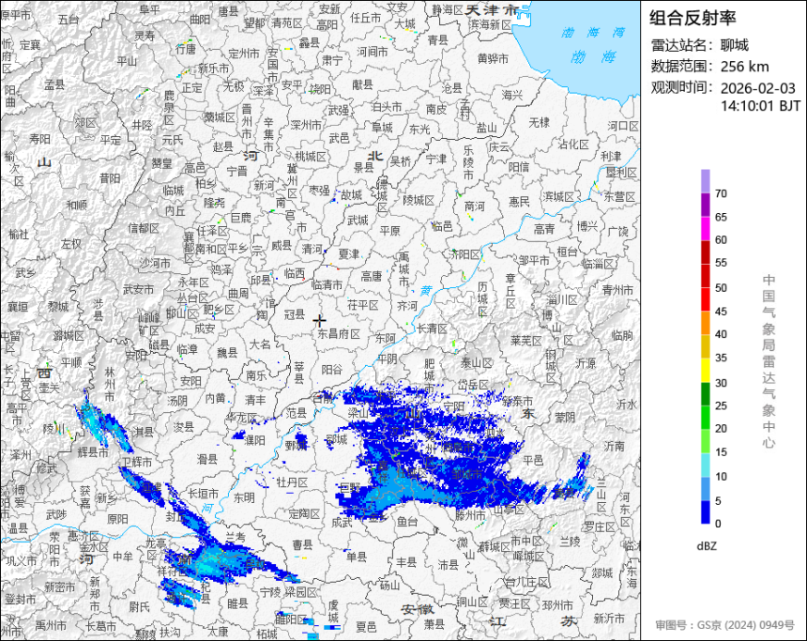Click the 昔阳 map label

coord(110,178)
